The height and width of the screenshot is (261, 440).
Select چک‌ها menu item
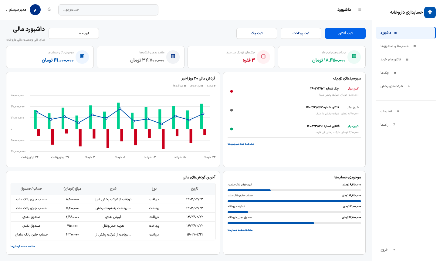pos(405,73)
